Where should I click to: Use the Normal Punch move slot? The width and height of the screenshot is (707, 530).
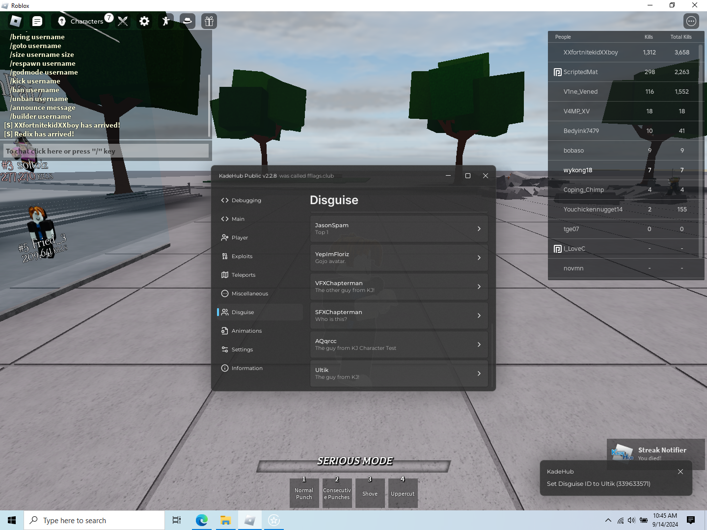point(304,493)
